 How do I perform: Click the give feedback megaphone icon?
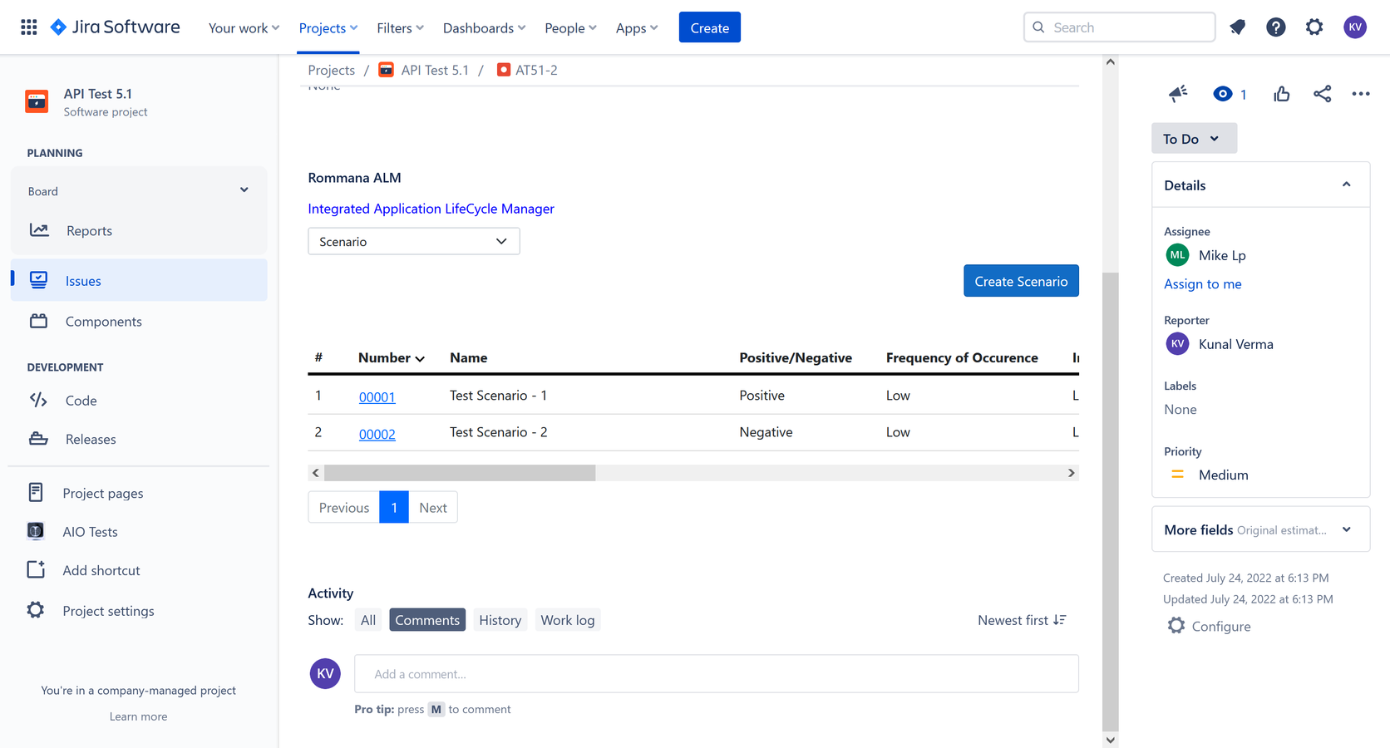[1178, 94]
